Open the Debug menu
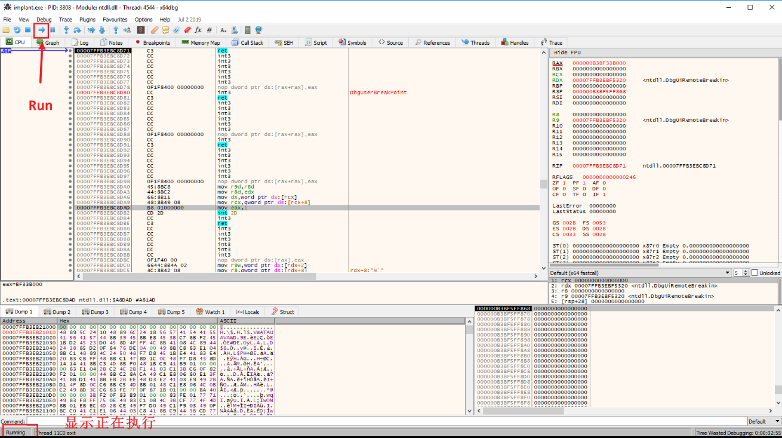782x438 pixels. pyautogui.click(x=44, y=20)
